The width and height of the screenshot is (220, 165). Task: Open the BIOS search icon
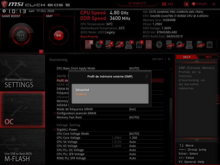point(186,4)
